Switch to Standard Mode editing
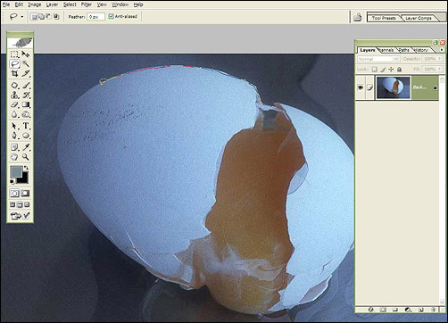Image resolution: width=448 pixels, height=323 pixels. point(14,194)
